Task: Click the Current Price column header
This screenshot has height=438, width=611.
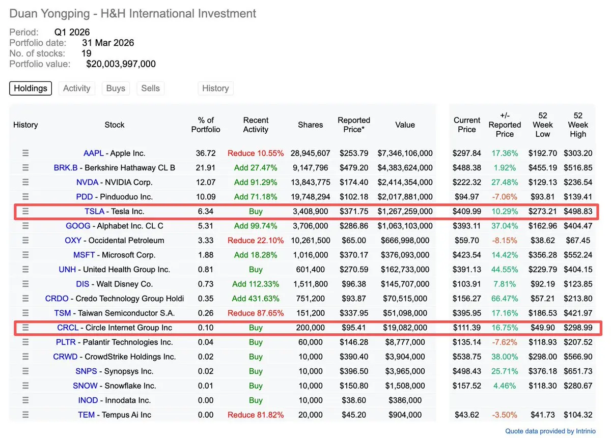Action: 467,125
